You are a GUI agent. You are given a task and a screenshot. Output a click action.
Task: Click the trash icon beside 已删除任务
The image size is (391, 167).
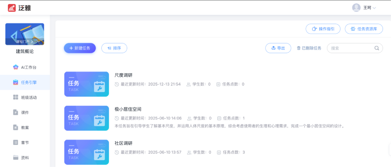[298, 48]
